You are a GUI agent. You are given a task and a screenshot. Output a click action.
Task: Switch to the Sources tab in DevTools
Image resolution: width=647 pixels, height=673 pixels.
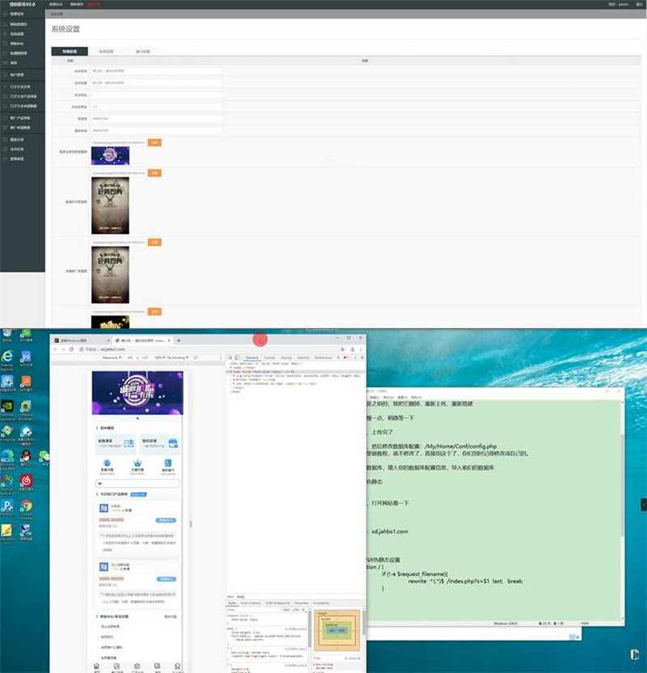tap(286, 358)
